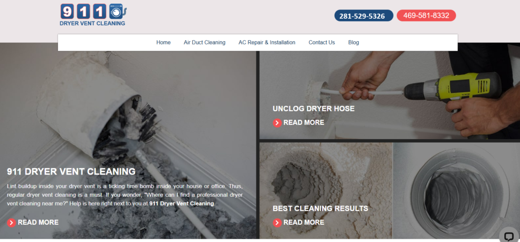Click the bold 911 Dryer Vent Cleaning text link
This screenshot has height=242, width=520.
182,203
